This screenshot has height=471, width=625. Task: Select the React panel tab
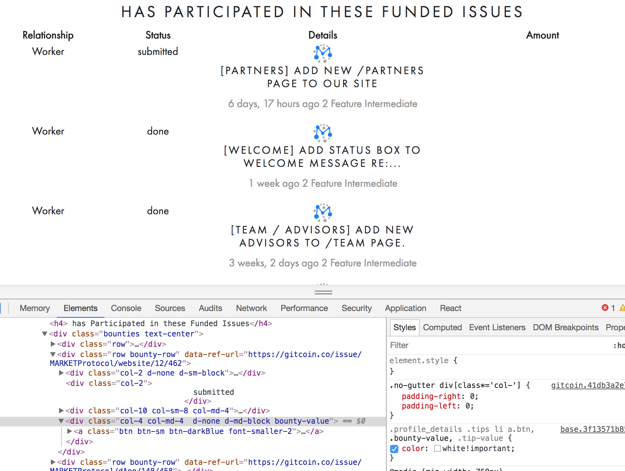[x=450, y=308]
